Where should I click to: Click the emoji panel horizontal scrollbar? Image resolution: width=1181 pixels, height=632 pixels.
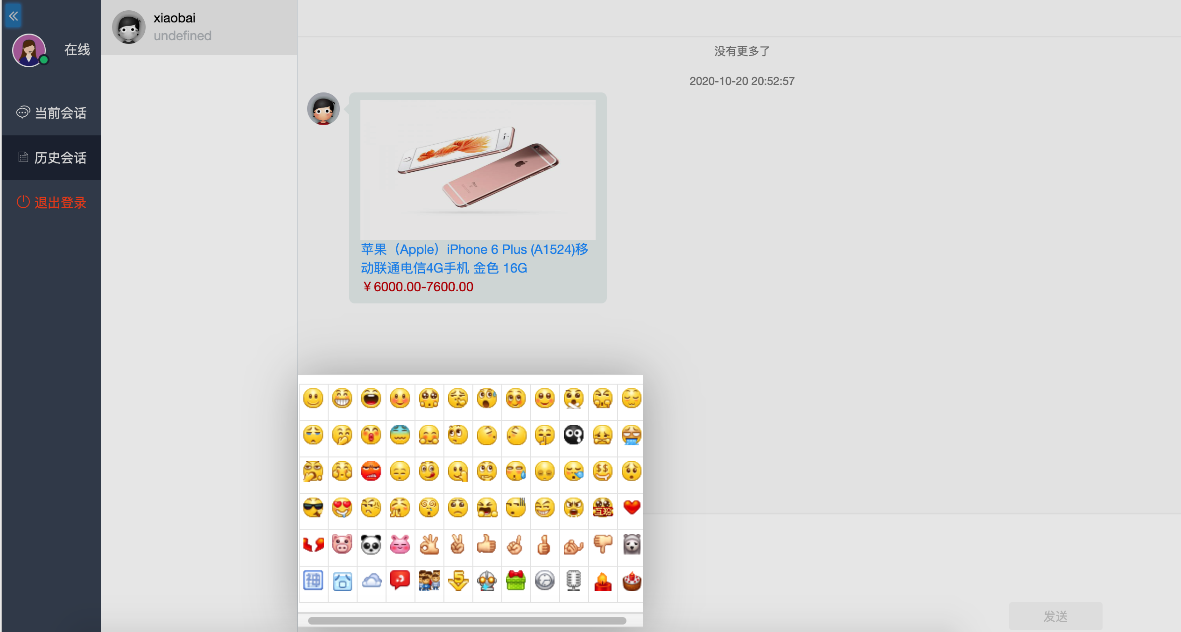click(x=467, y=620)
